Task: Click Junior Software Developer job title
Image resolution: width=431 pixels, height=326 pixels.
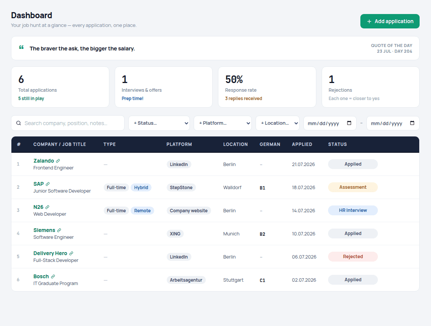Action: (62, 191)
